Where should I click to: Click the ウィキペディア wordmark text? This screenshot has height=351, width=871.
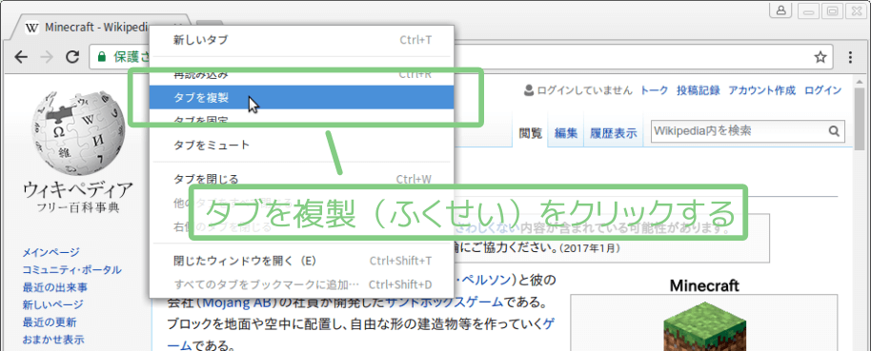pyautogui.click(x=78, y=190)
